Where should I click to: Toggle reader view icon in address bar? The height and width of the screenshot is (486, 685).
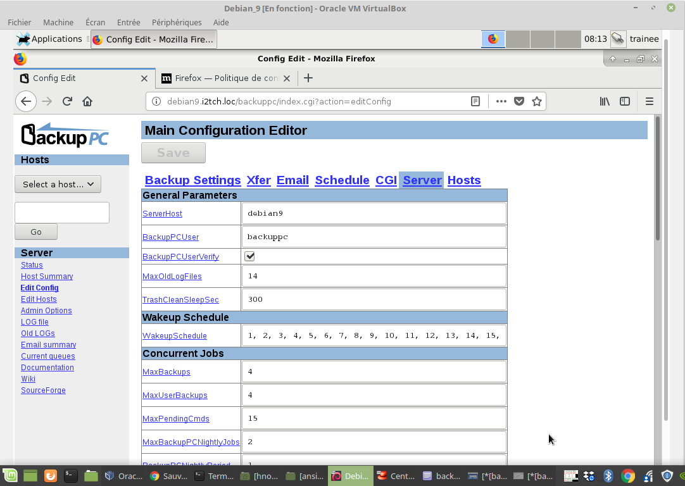[475, 101]
